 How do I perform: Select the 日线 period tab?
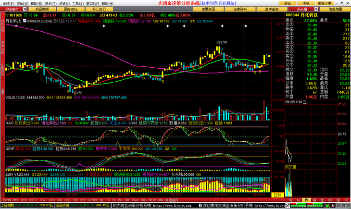(x=277, y=196)
